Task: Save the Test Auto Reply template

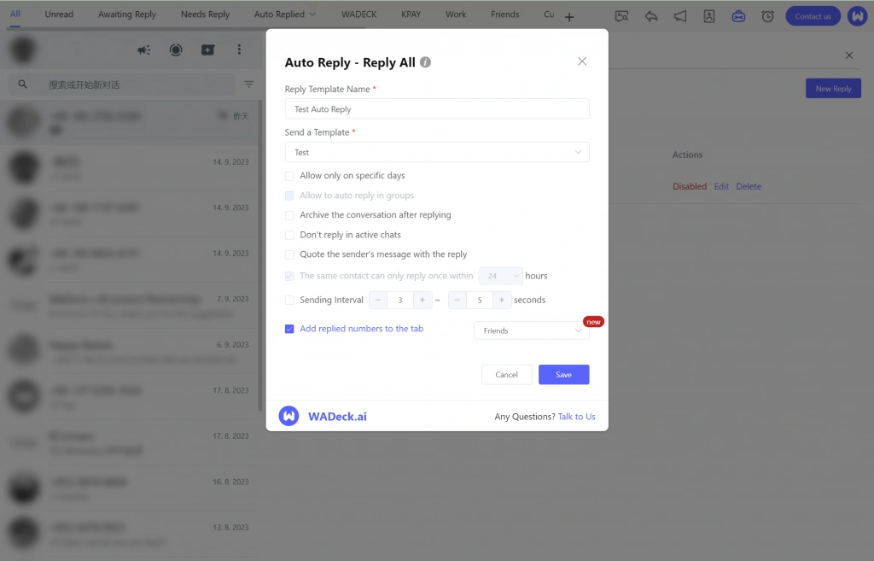Action: [563, 374]
